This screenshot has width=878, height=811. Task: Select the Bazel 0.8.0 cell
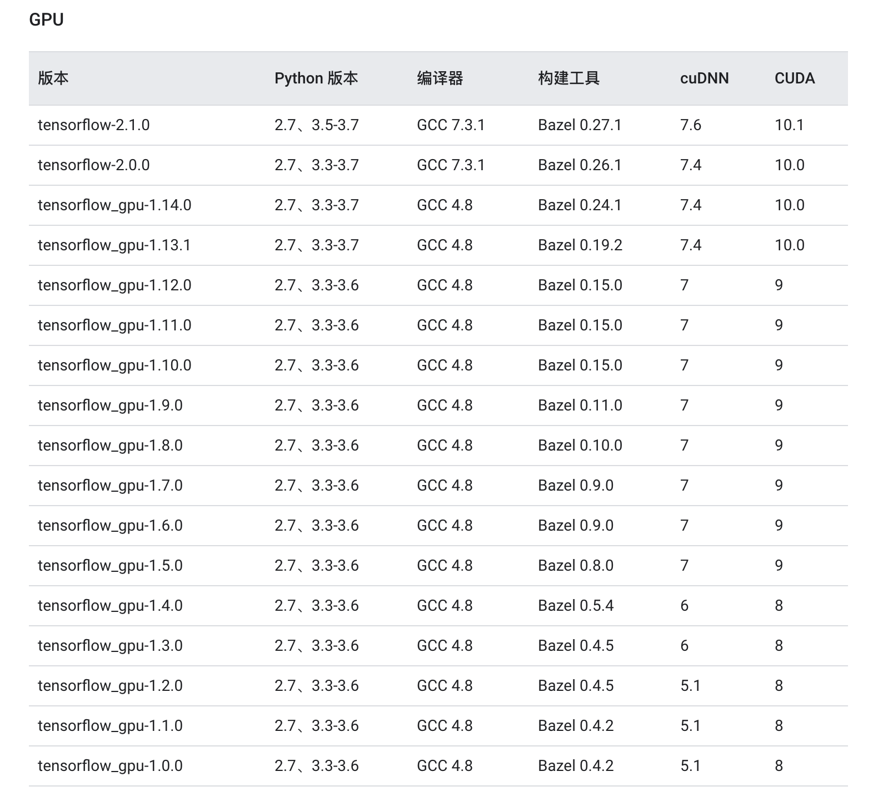[x=576, y=566]
